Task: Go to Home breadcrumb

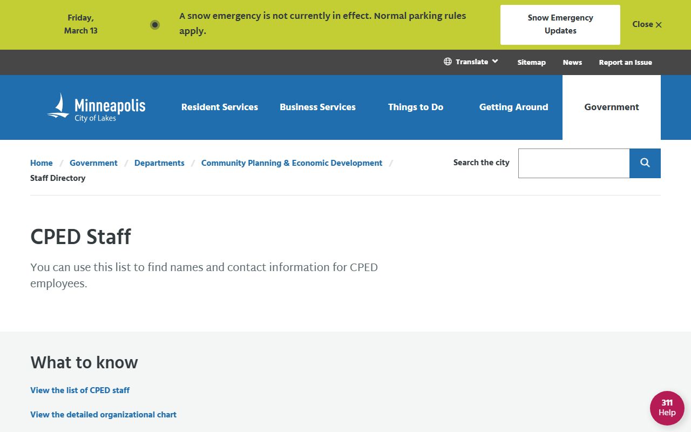Action: (x=42, y=163)
